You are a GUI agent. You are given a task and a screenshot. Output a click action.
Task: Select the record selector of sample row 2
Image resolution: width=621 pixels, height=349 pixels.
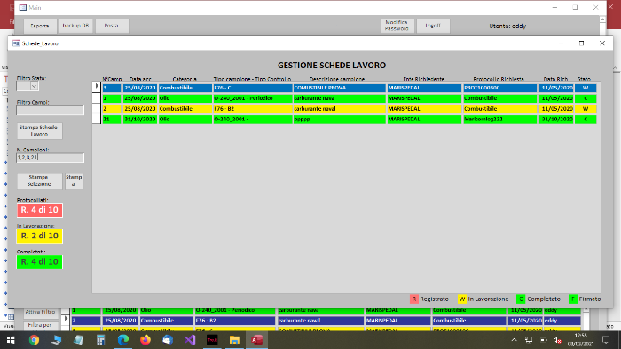[x=96, y=108]
